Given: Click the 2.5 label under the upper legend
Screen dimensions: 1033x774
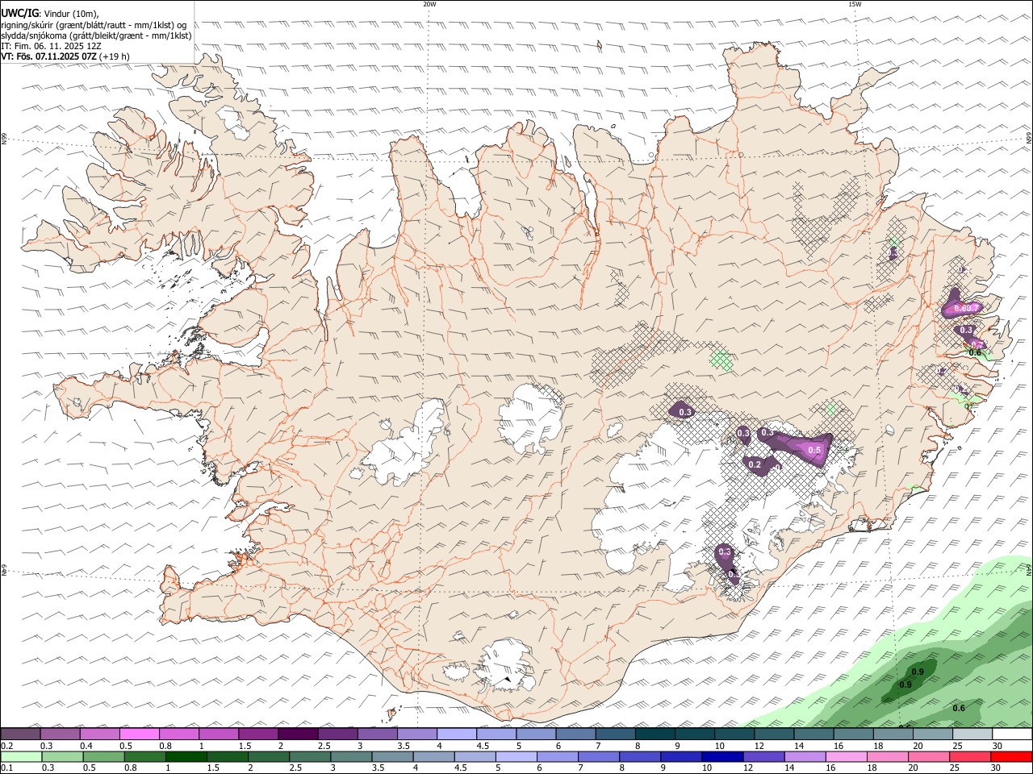Looking at the screenshot, I should (324, 746).
